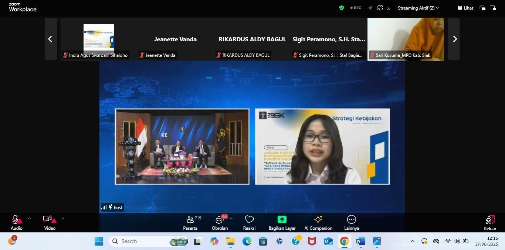Click the sync refresh tray icon
The width and height of the screenshot is (505, 250).
pyautogui.click(x=424, y=241)
